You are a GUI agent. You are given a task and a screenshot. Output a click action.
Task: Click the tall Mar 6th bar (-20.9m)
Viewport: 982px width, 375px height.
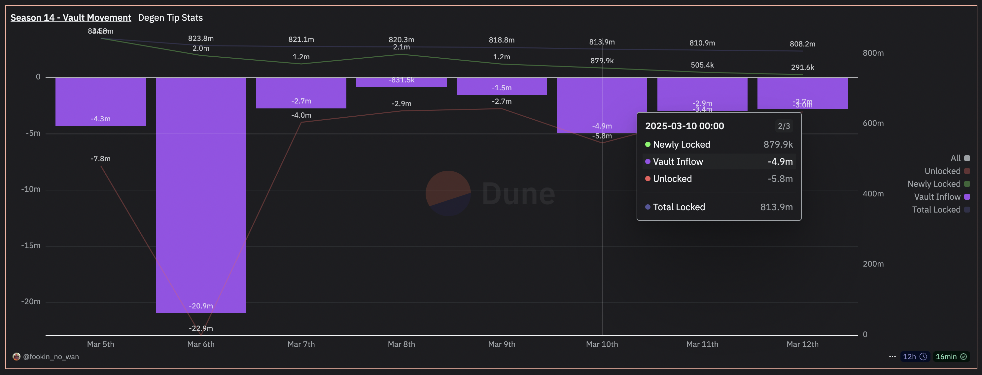pyautogui.click(x=201, y=195)
